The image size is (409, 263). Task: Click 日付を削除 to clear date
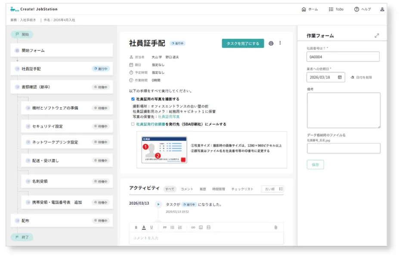[x=361, y=77]
